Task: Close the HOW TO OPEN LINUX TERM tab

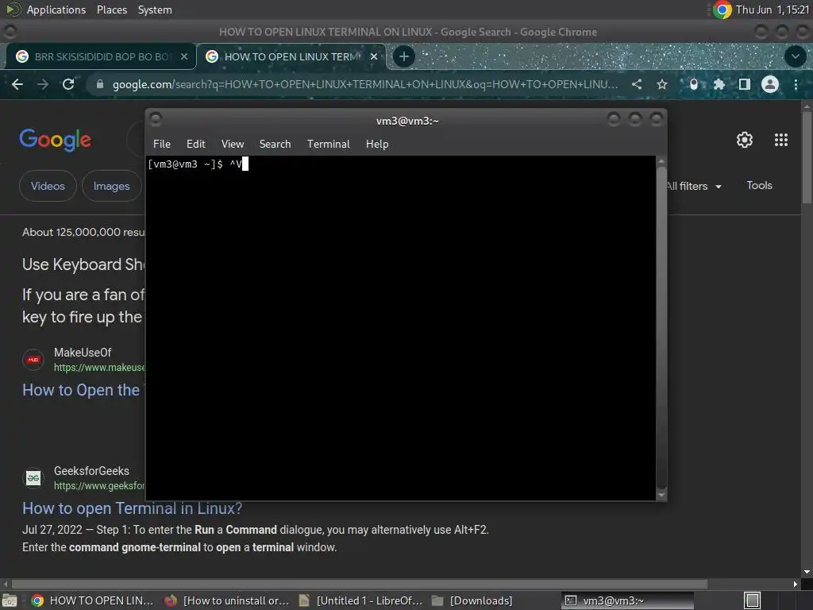Action: (x=374, y=56)
